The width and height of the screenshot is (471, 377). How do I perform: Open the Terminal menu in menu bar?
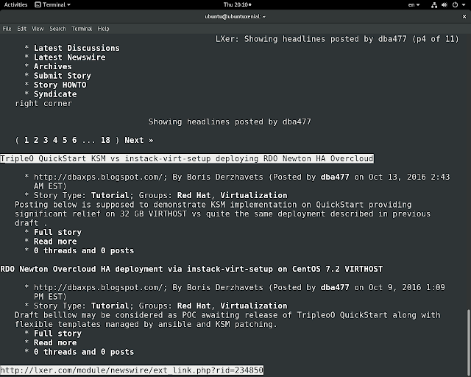(82, 29)
